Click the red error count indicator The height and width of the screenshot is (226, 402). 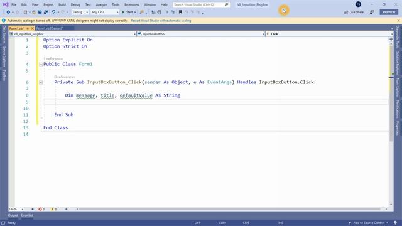point(41,209)
